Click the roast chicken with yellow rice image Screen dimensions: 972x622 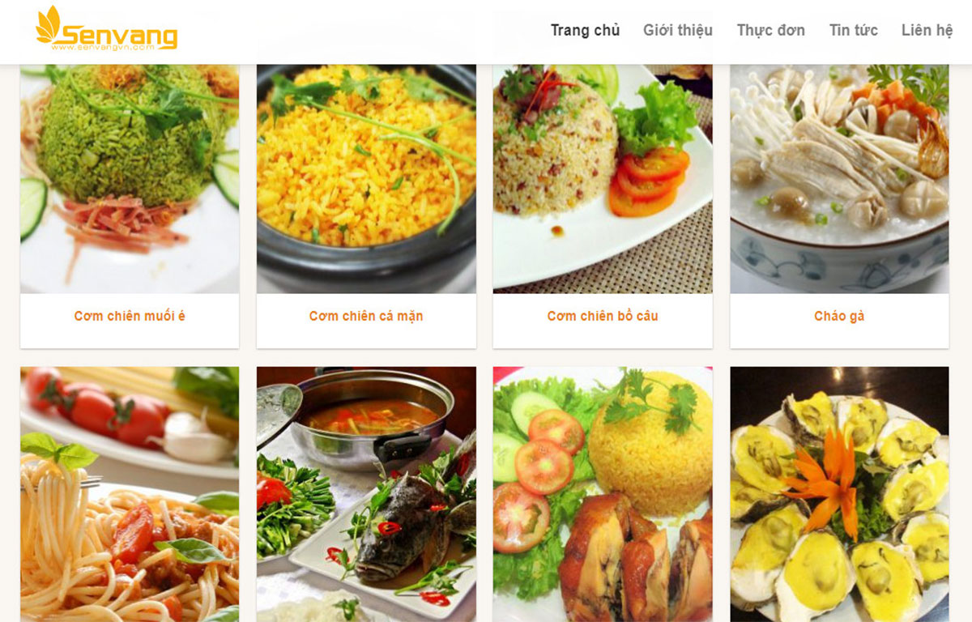pos(603,494)
